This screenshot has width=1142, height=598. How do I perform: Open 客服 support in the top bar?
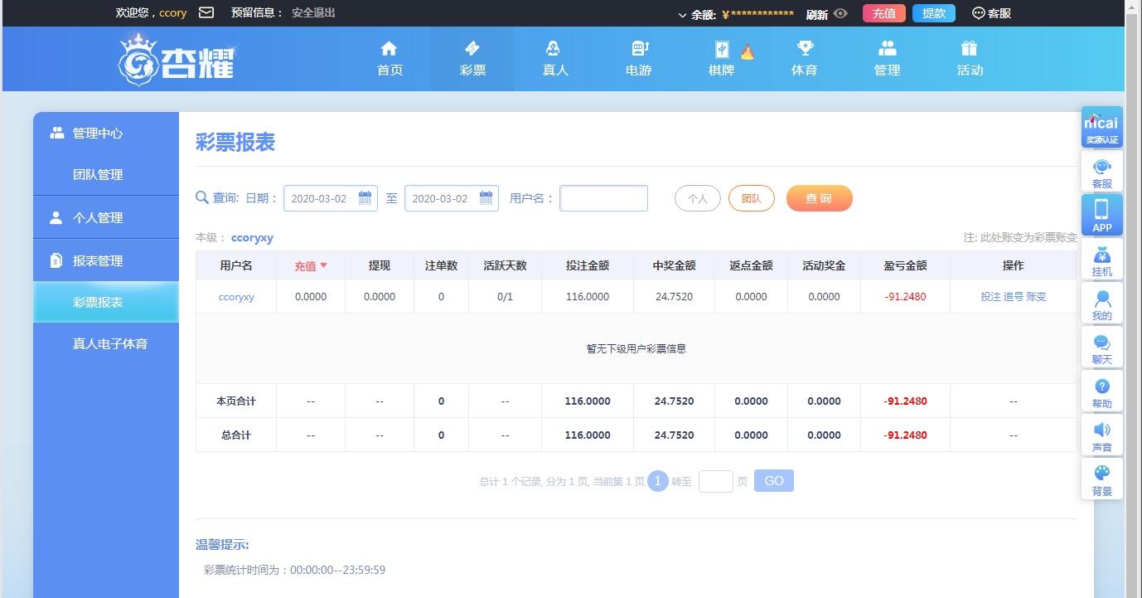point(991,13)
